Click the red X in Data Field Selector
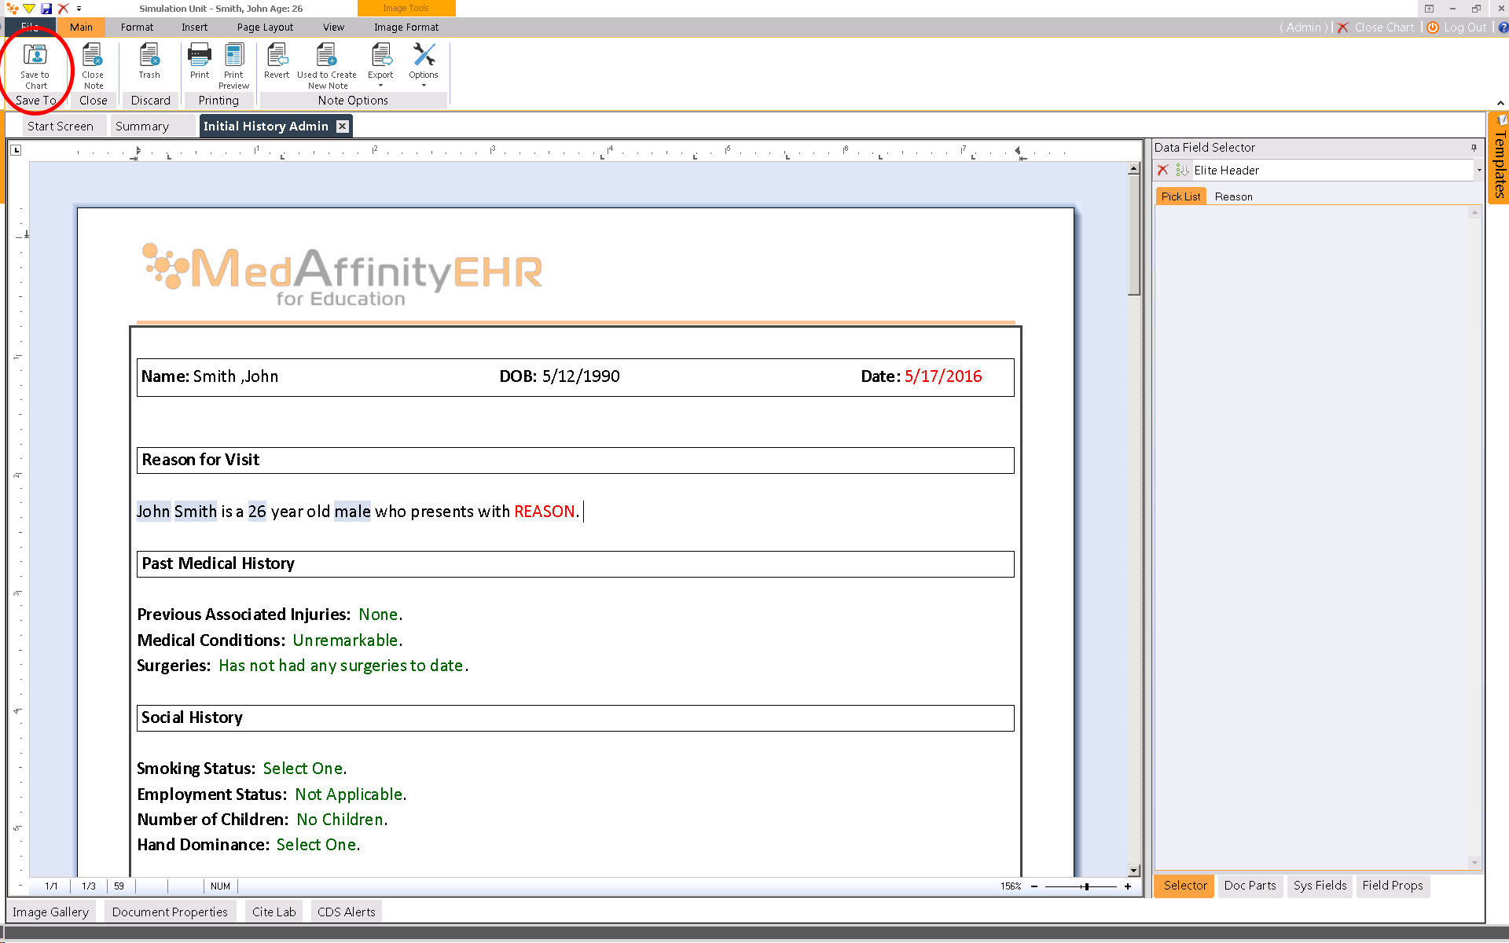 1163,170
